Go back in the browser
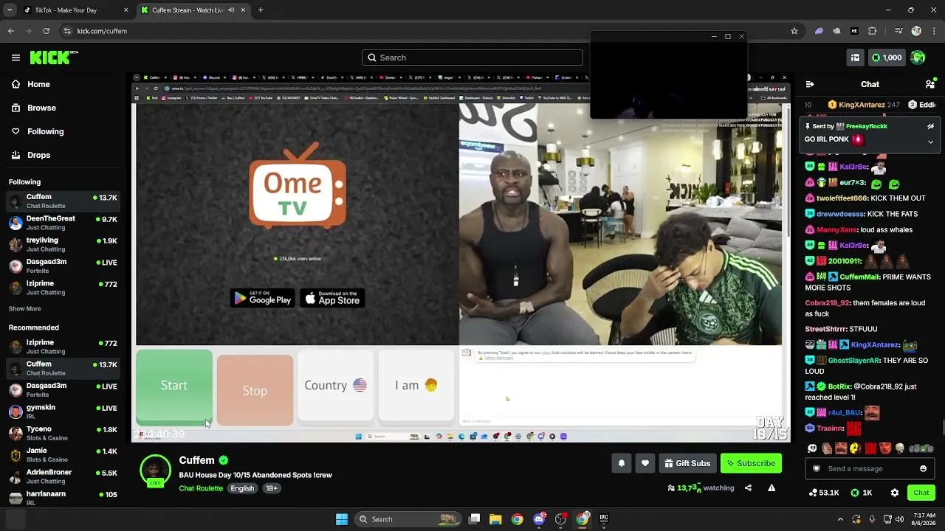Image resolution: width=945 pixels, height=531 pixels. (x=10, y=31)
